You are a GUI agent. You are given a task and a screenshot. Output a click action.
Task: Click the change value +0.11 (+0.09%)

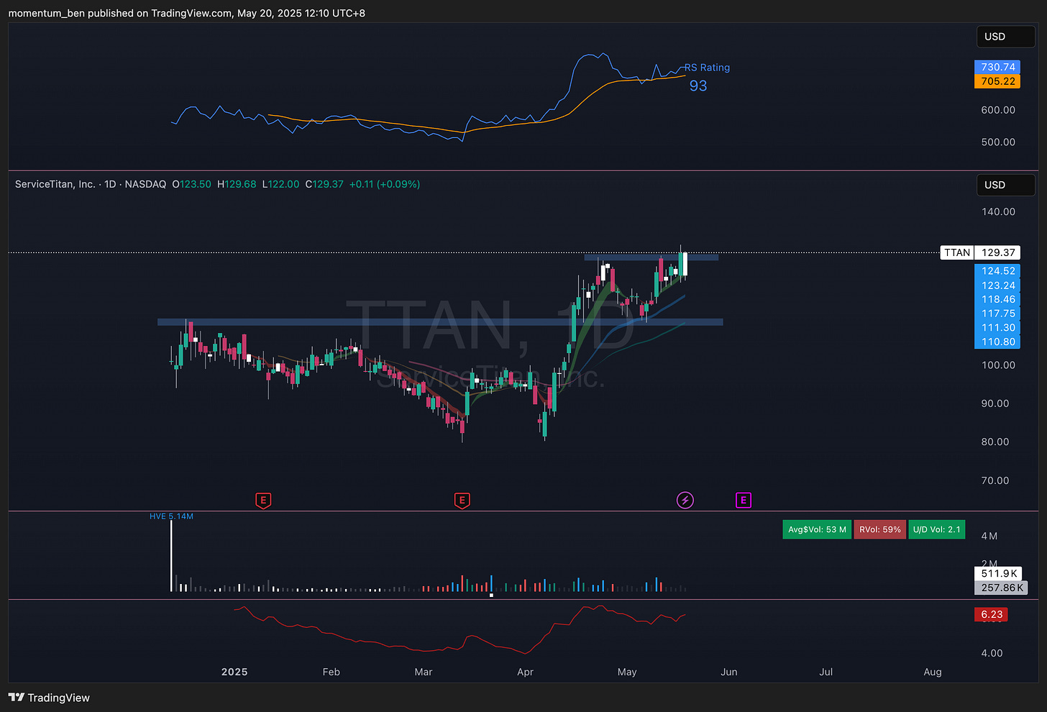coord(385,184)
